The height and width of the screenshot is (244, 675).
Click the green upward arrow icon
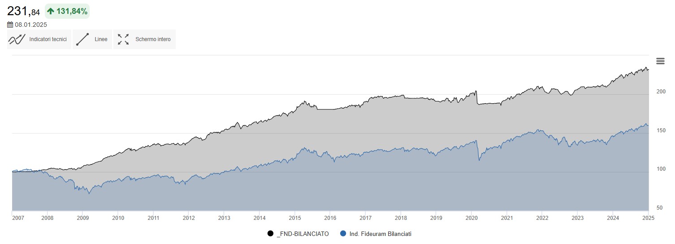coord(51,11)
